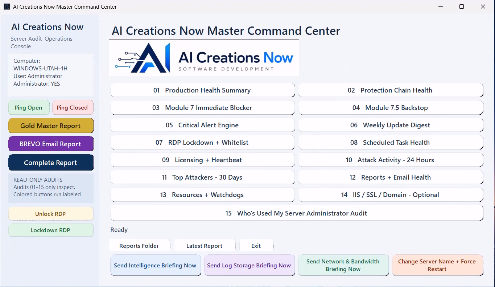Generate the Gold Master Report
Viewport: 495px width, 287px height.
coord(51,126)
